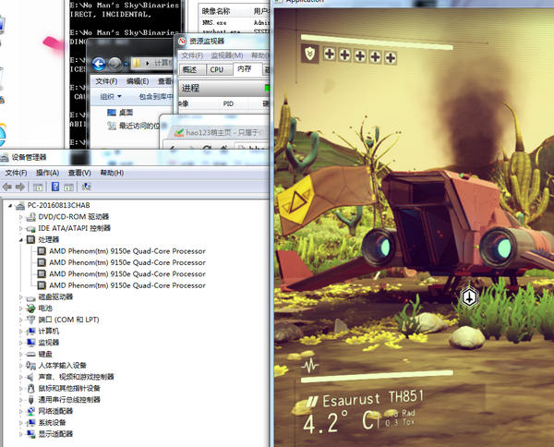This screenshot has height=447, width=554.
Task: Expand the IDE ATA/ATAPI 控制器 node
Action: 21,229
